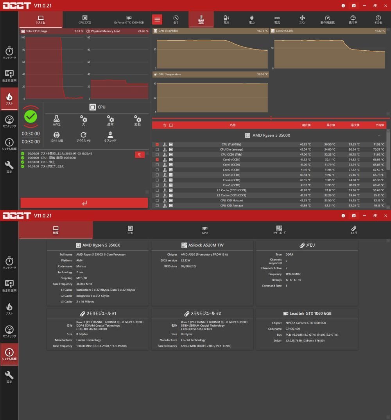Select the 変動 load type option
Image resolution: width=391 pixels, height=420 pixels.
point(137,121)
